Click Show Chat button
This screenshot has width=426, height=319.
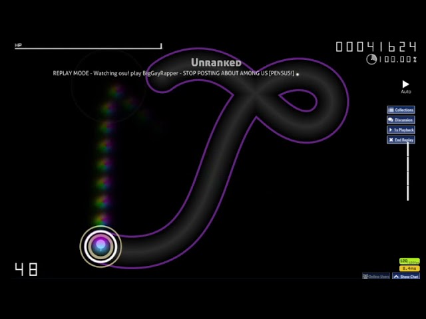[406, 276]
